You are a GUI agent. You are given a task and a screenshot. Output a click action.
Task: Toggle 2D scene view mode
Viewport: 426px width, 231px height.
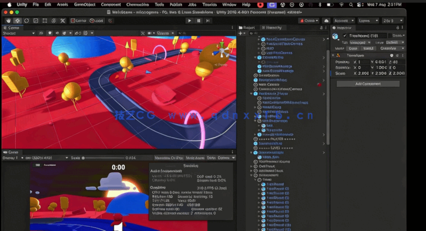(x=41, y=33)
